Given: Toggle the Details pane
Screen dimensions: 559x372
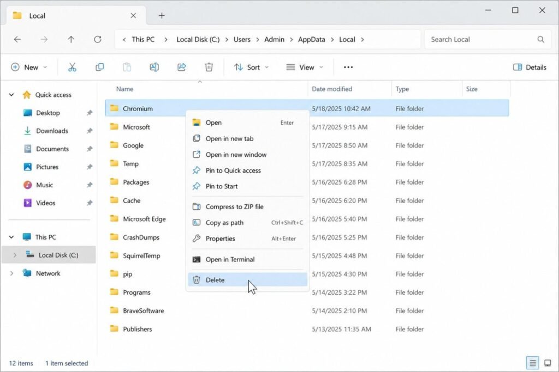Looking at the screenshot, I should click(530, 67).
